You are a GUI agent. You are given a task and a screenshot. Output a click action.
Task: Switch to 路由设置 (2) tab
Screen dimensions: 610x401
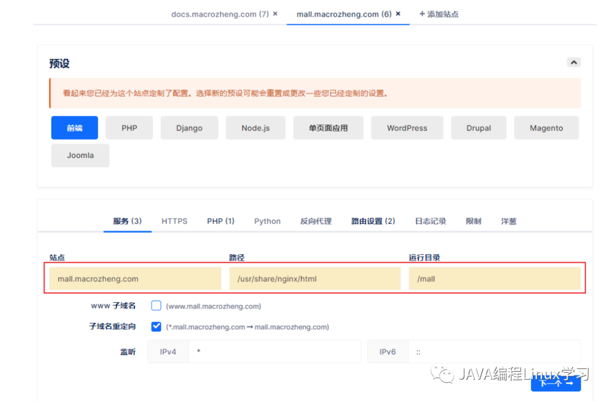[x=373, y=221]
